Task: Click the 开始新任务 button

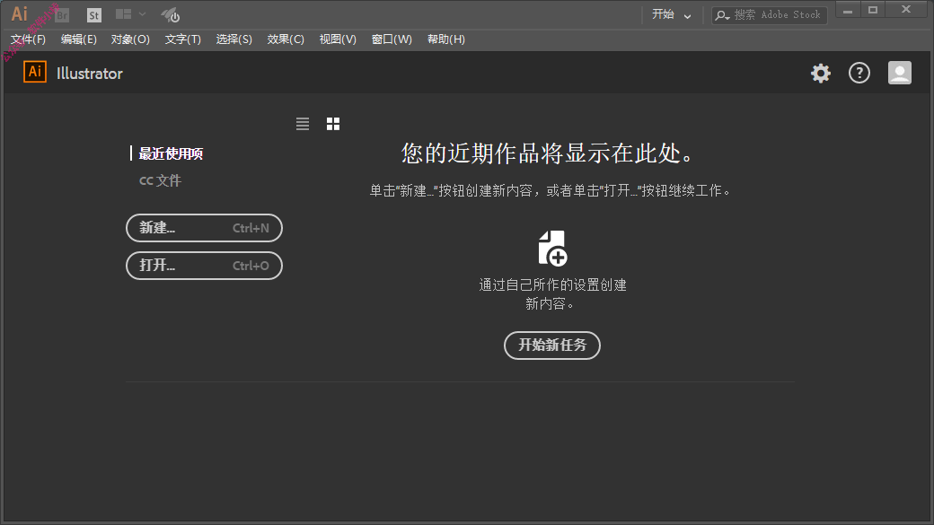Action: click(x=552, y=346)
